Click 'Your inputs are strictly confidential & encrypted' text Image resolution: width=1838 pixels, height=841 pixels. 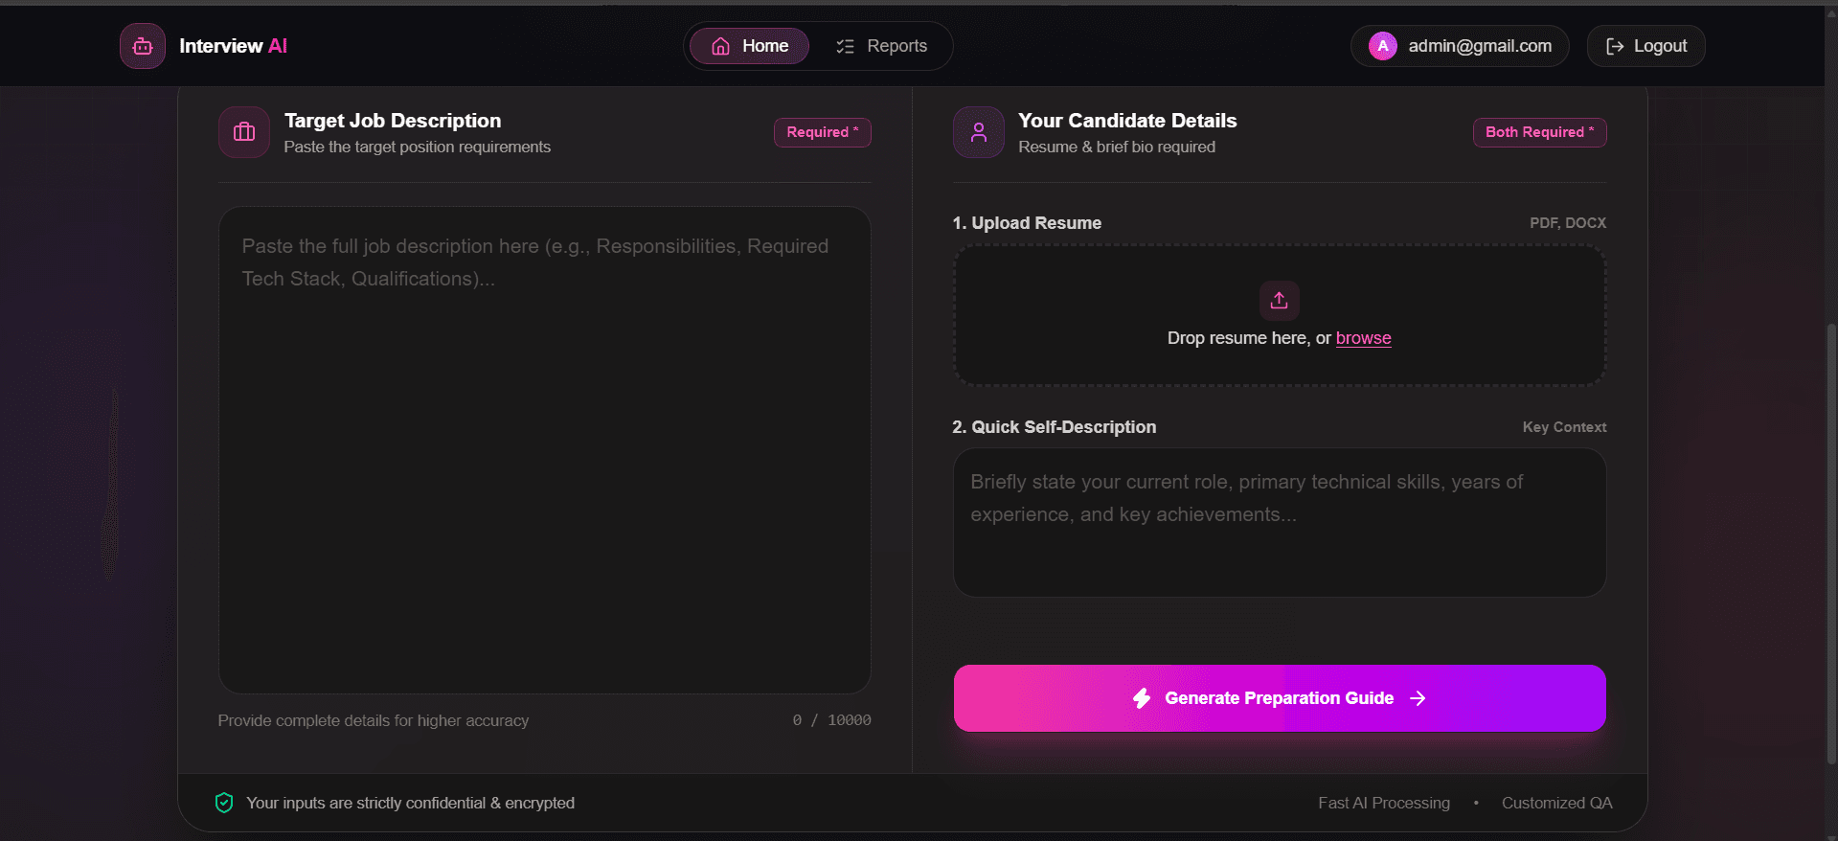[411, 803]
